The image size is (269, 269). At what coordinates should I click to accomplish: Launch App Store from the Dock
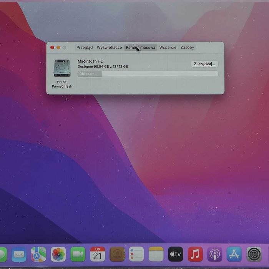[x=234, y=254]
